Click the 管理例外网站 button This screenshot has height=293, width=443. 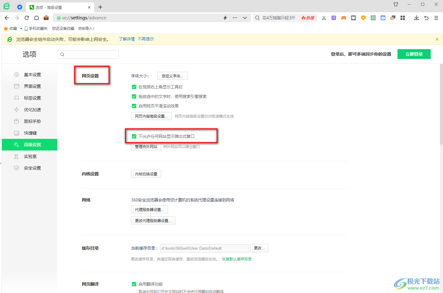click(146, 146)
